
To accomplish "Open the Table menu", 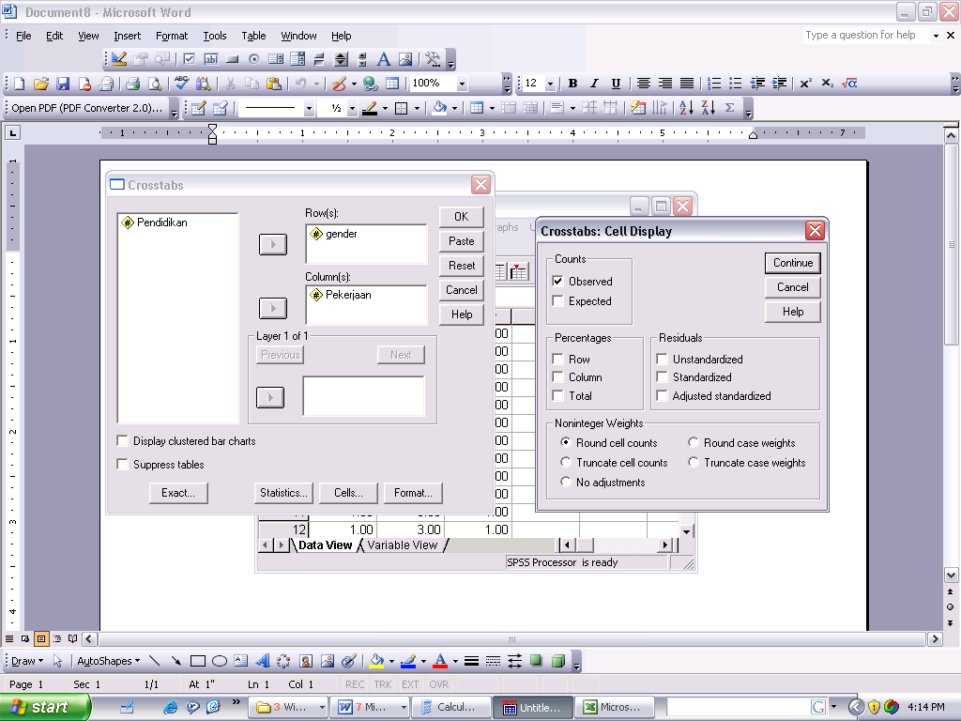I will click(x=253, y=36).
